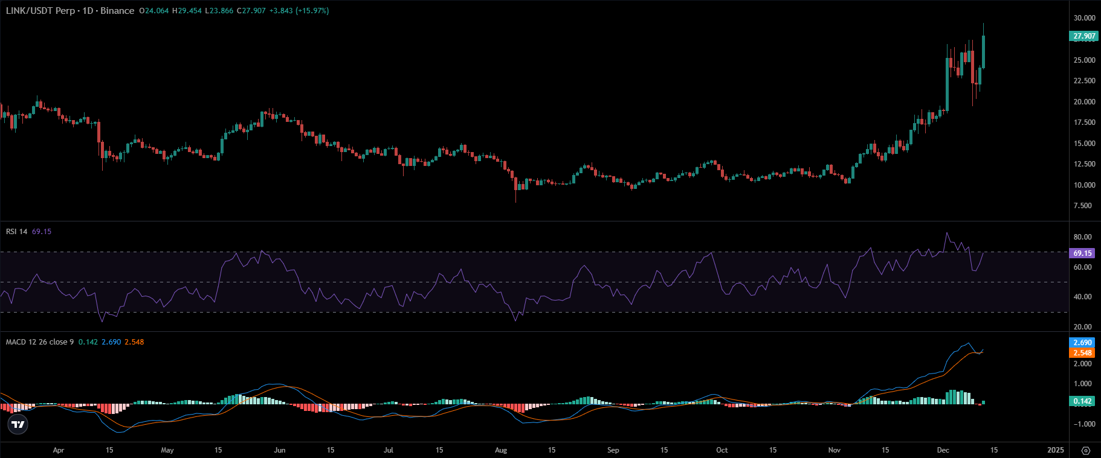Viewport: 1101px width, 458px height.
Task: Click the 2025 time axis label
Action: point(1055,450)
